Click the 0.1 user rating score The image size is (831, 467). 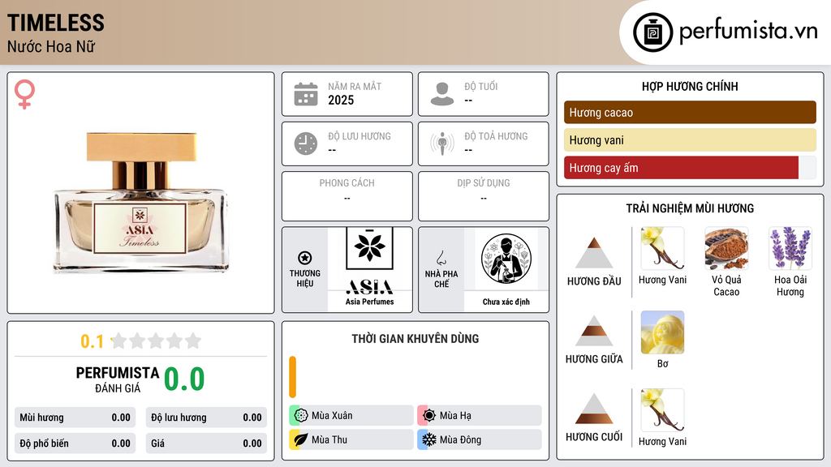93,341
